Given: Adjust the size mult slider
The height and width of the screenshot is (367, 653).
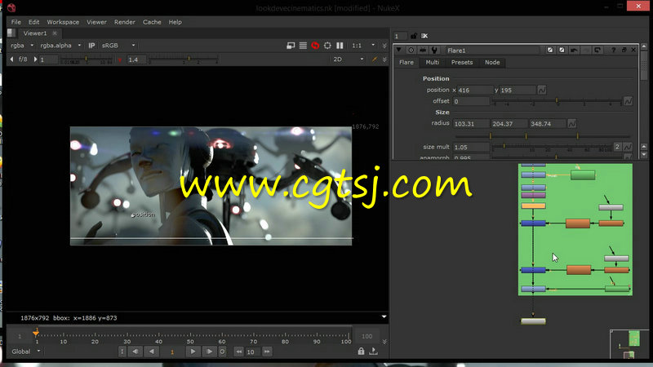Looking at the screenshot, I should click(552, 147).
